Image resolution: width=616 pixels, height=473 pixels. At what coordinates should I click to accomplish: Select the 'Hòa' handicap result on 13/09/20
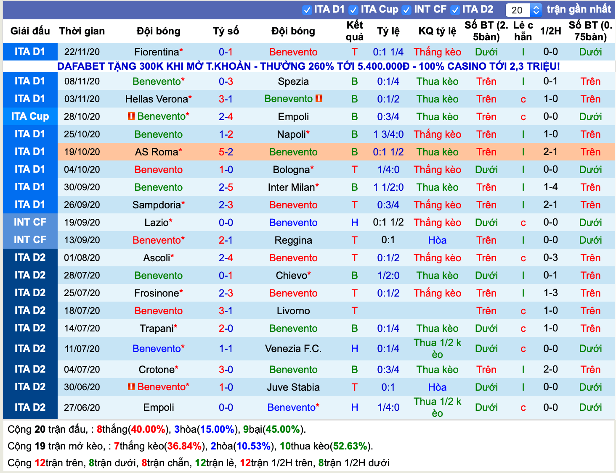(437, 240)
